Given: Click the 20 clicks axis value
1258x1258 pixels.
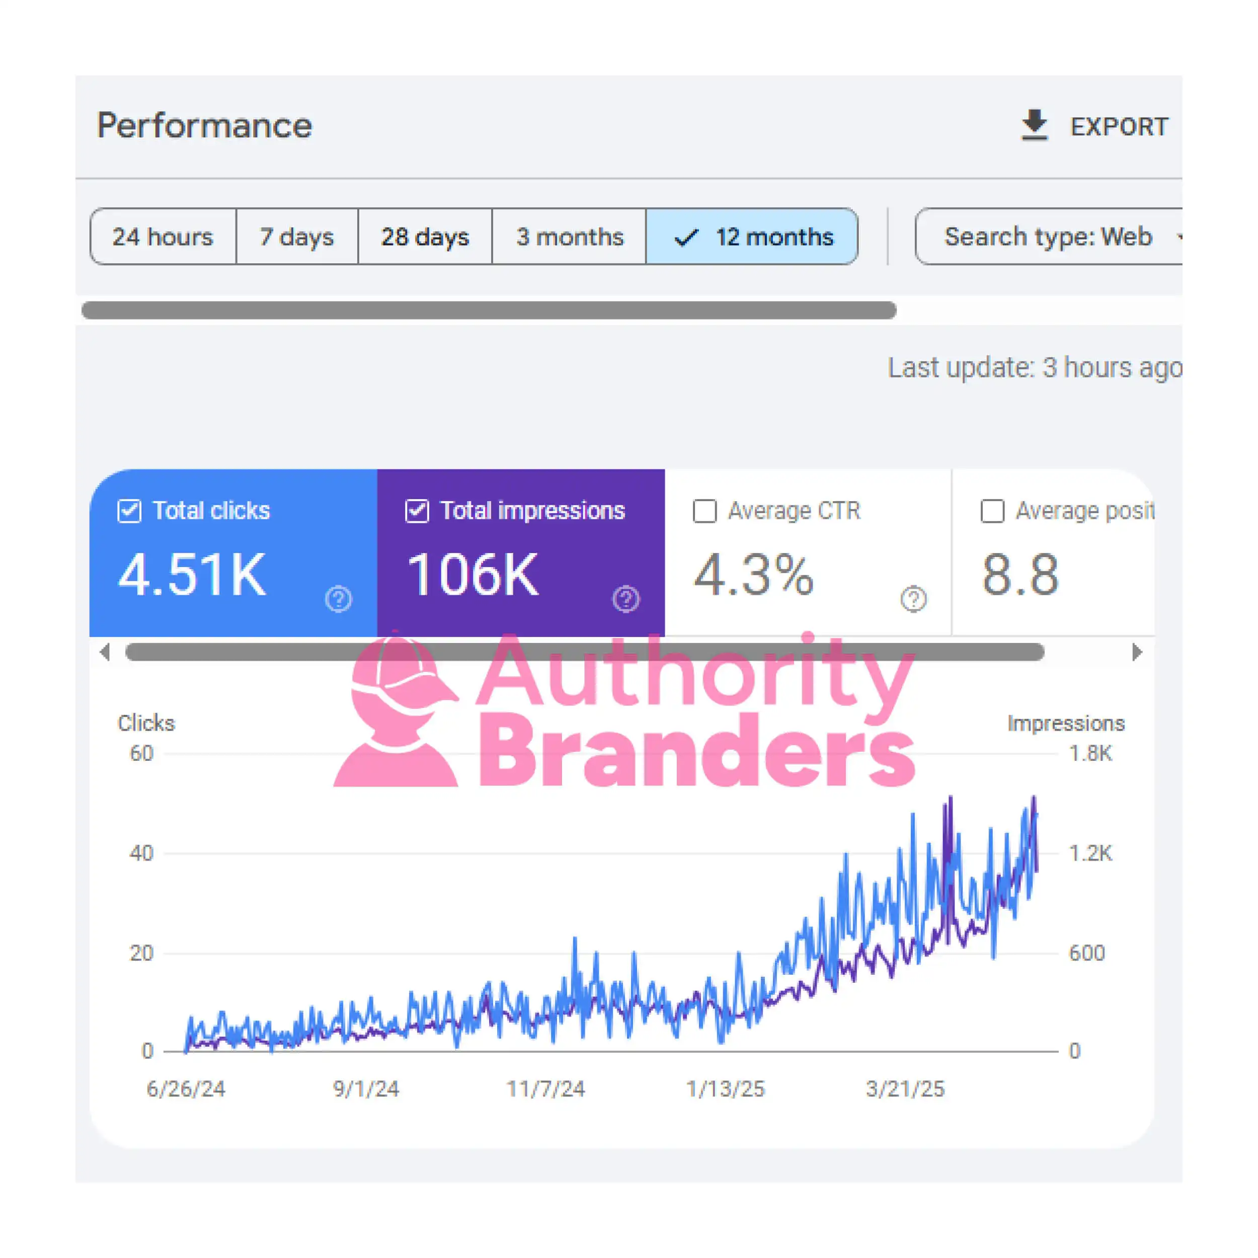Looking at the screenshot, I should (x=141, y=953).
